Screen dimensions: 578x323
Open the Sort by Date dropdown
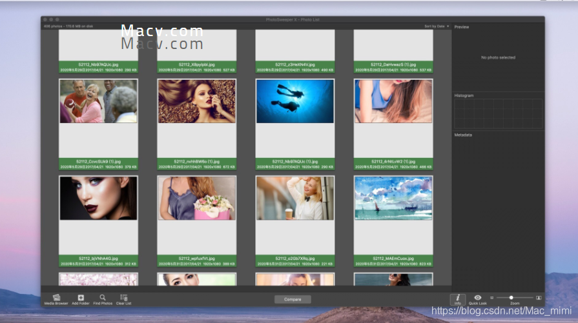pos(437,26)
